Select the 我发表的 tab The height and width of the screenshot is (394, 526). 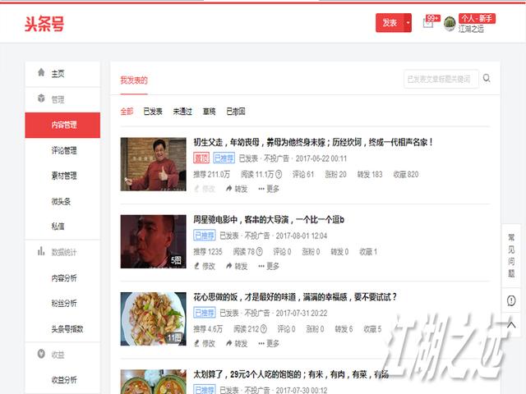pyautogui.click(x=134, y=80)
